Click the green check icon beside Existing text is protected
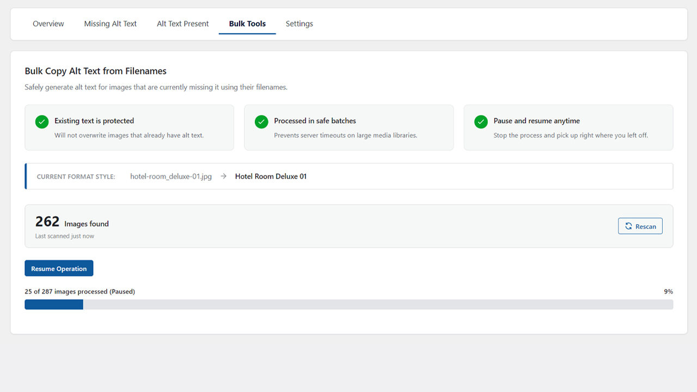This screenshot has height=392, width=697. [42, 121]
